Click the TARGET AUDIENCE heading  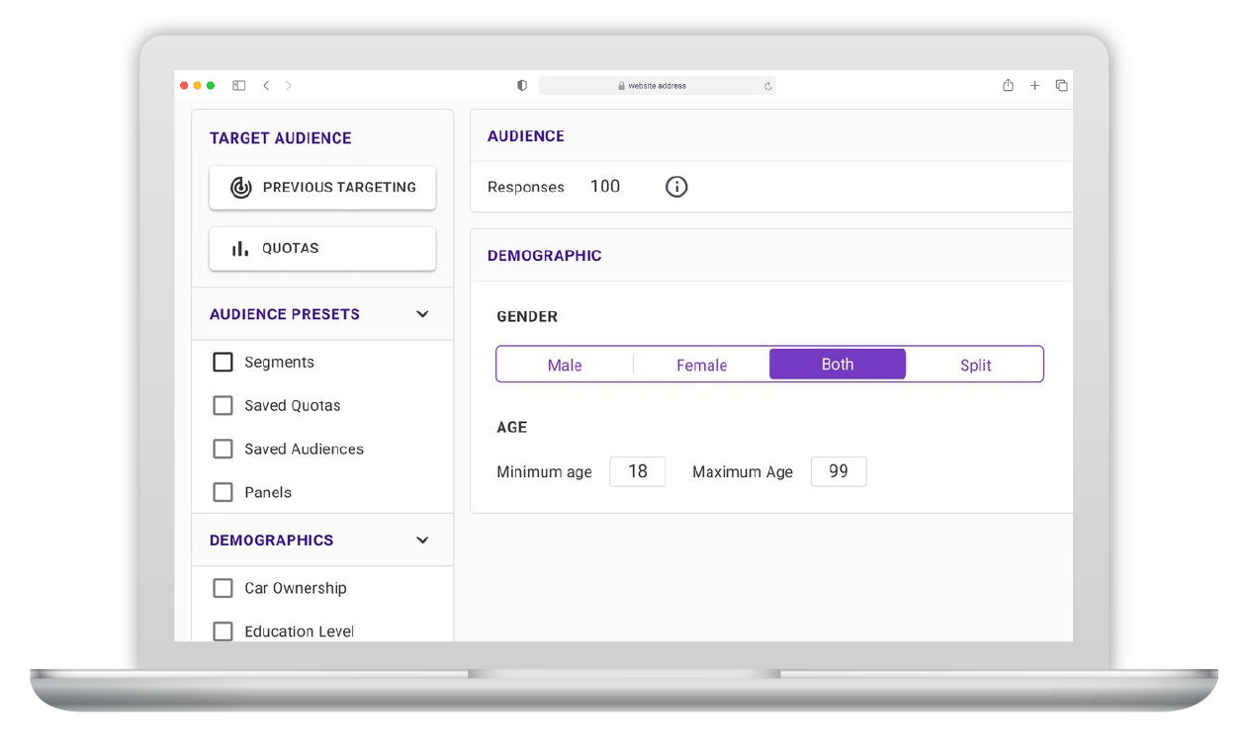[281, 138]
